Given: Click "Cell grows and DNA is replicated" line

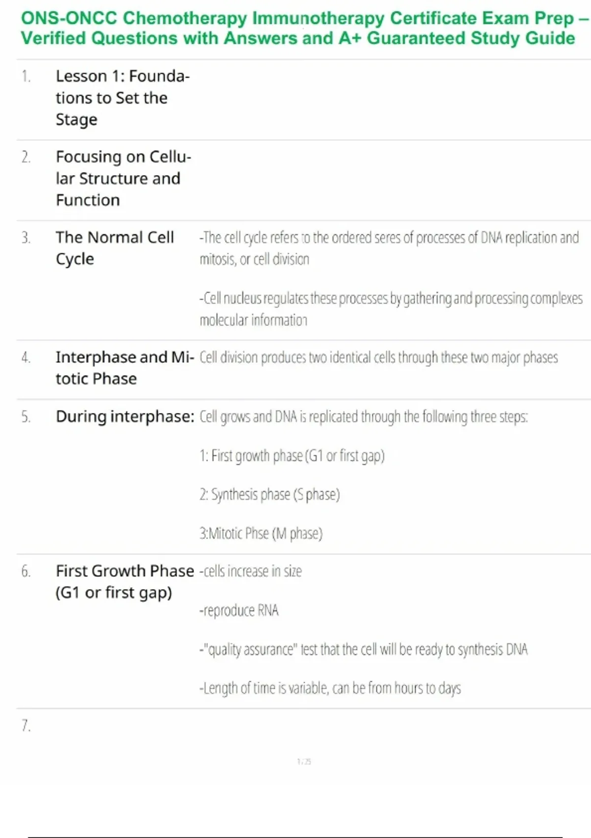Looking at the screenshot, I should coord(363,417).
